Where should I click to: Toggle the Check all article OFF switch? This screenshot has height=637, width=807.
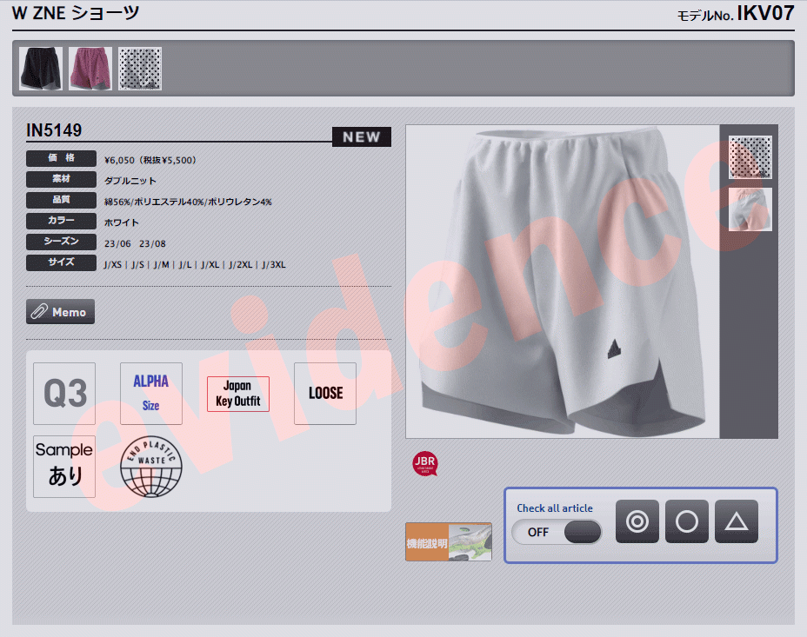pyautogui.click(x=557, y=532)
